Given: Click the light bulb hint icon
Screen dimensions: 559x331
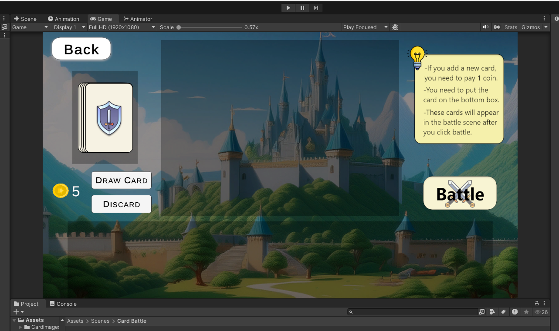Looking at the screenshot, I should (417, 57).
